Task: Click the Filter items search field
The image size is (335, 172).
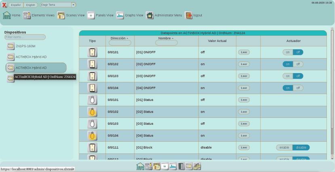Action: coord(25,37)
